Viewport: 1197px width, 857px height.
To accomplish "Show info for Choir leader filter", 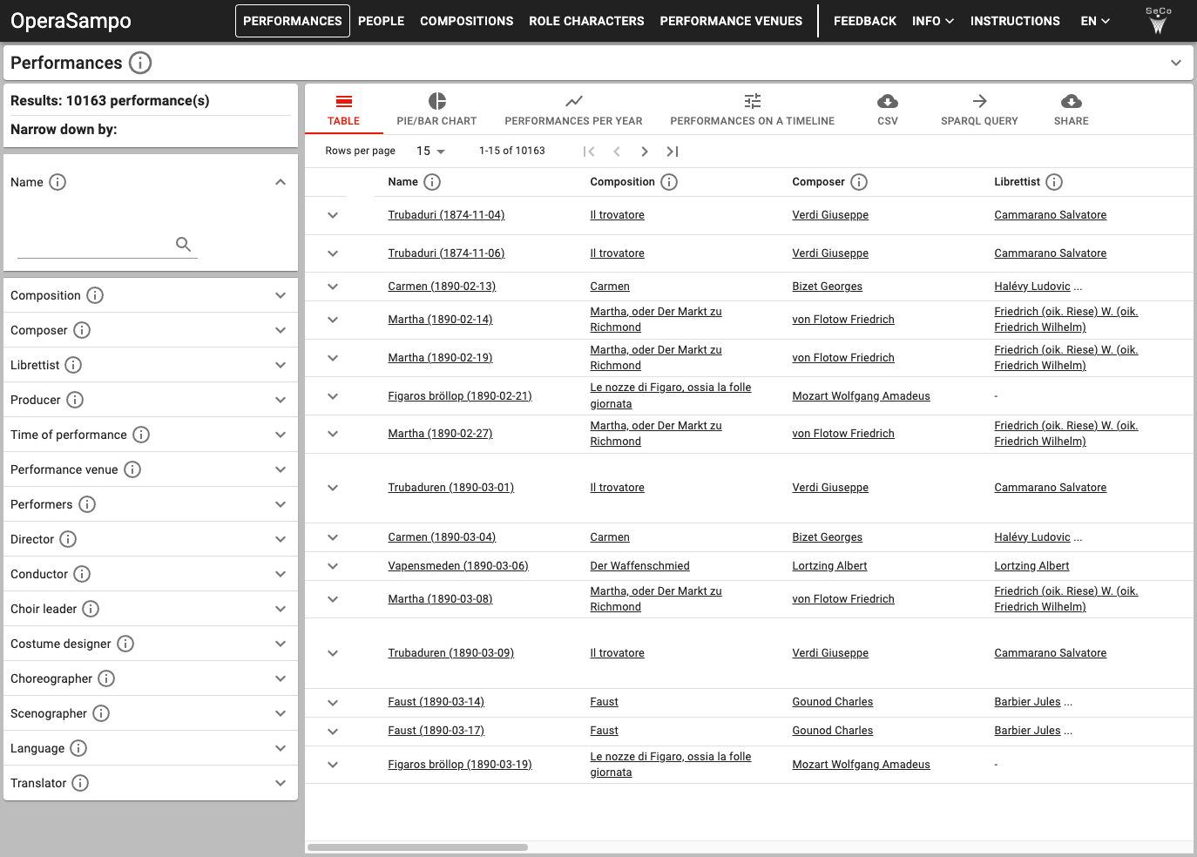I will pos(91,609).
